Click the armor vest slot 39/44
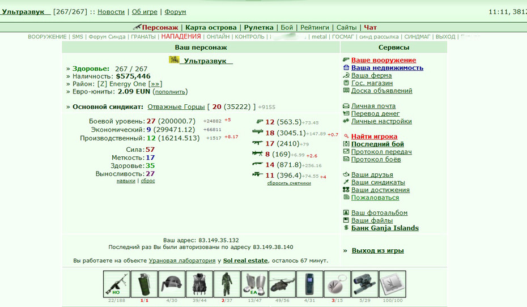The height and width of the screenshot is (307, 527). click(x=199, y=284)
